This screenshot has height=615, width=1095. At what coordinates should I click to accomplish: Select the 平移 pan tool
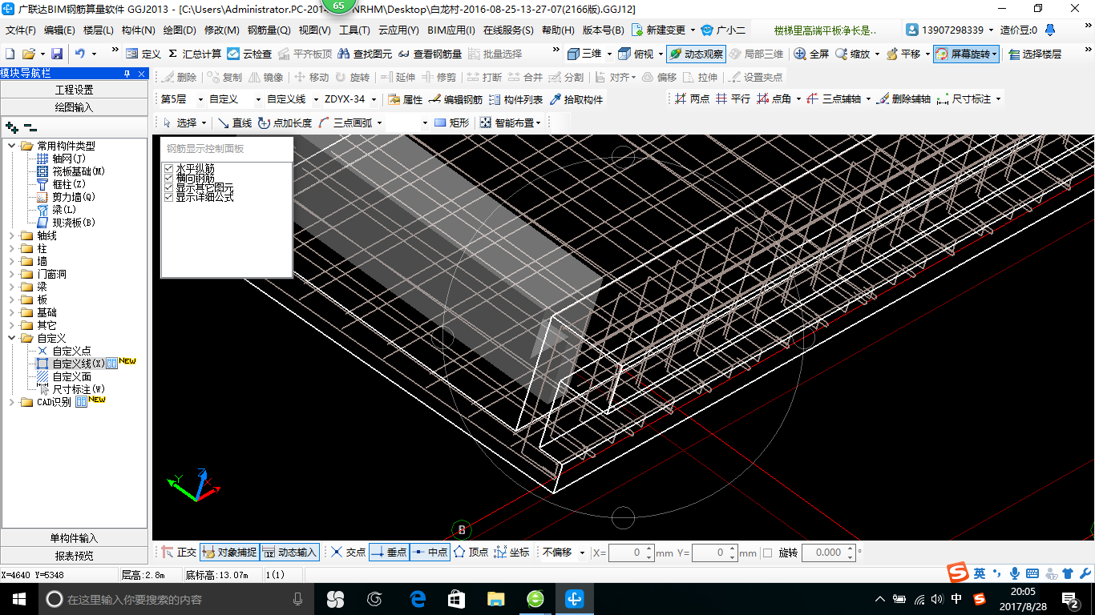[x=903, y=54]
